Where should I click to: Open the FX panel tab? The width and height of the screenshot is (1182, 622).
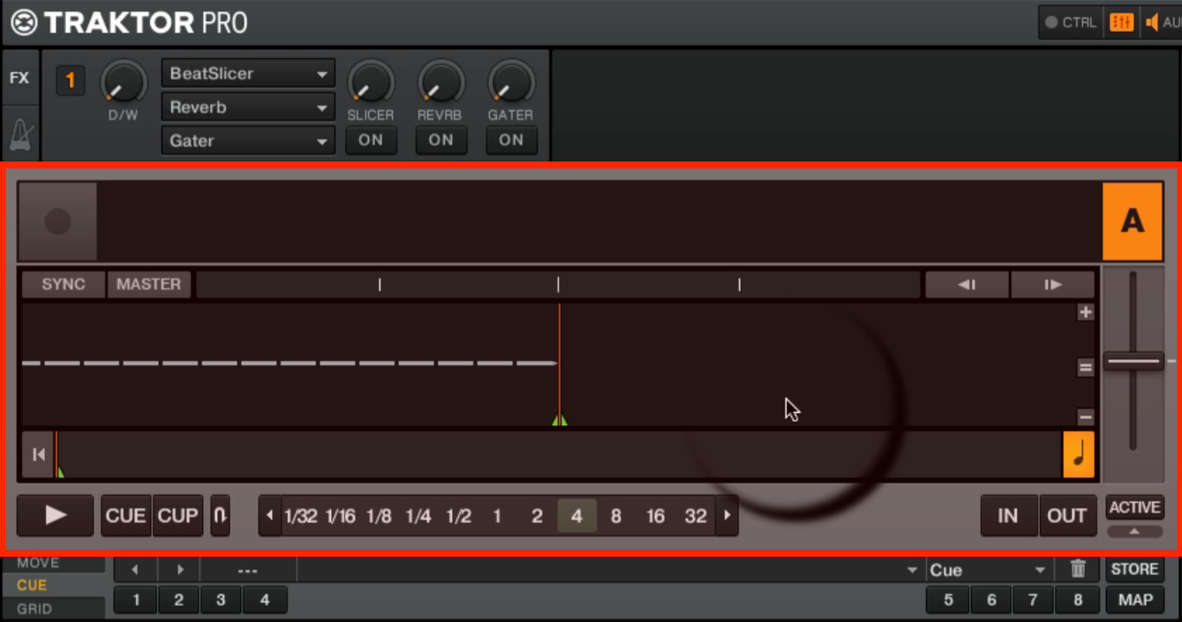[x=19, y=78]
